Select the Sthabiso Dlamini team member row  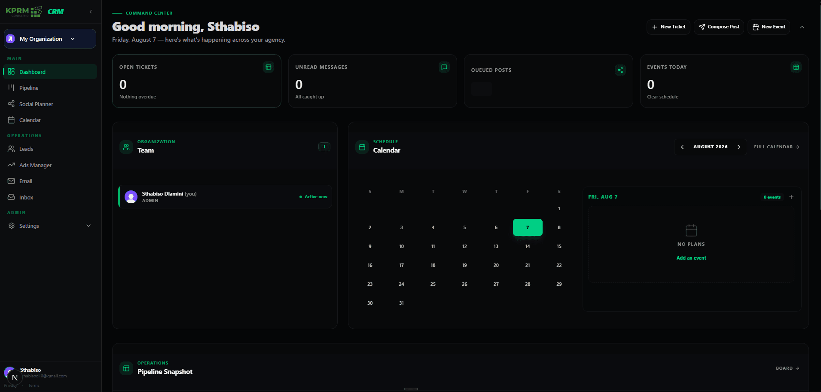tap(225, 197)
